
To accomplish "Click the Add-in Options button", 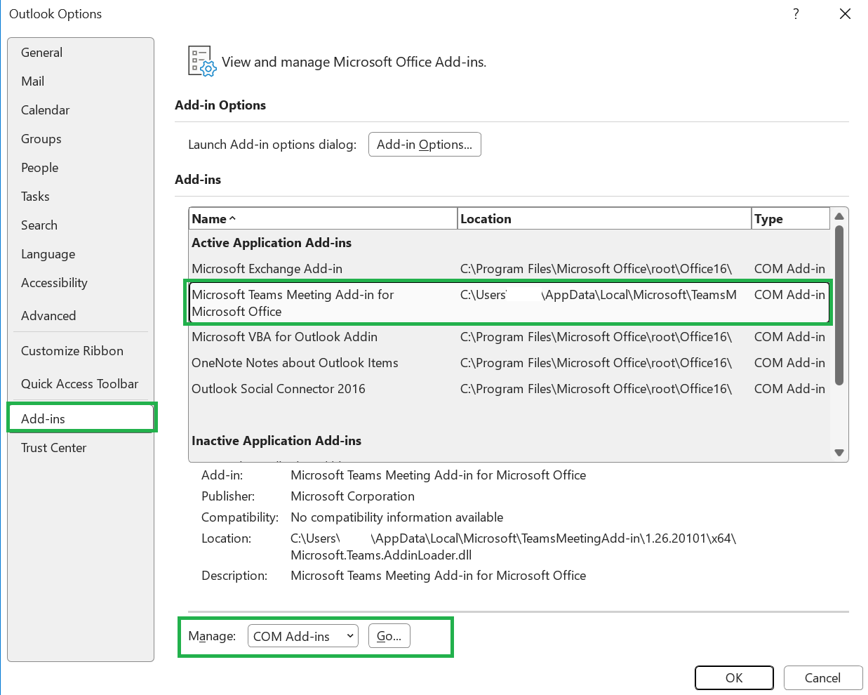I will point(425,145).
